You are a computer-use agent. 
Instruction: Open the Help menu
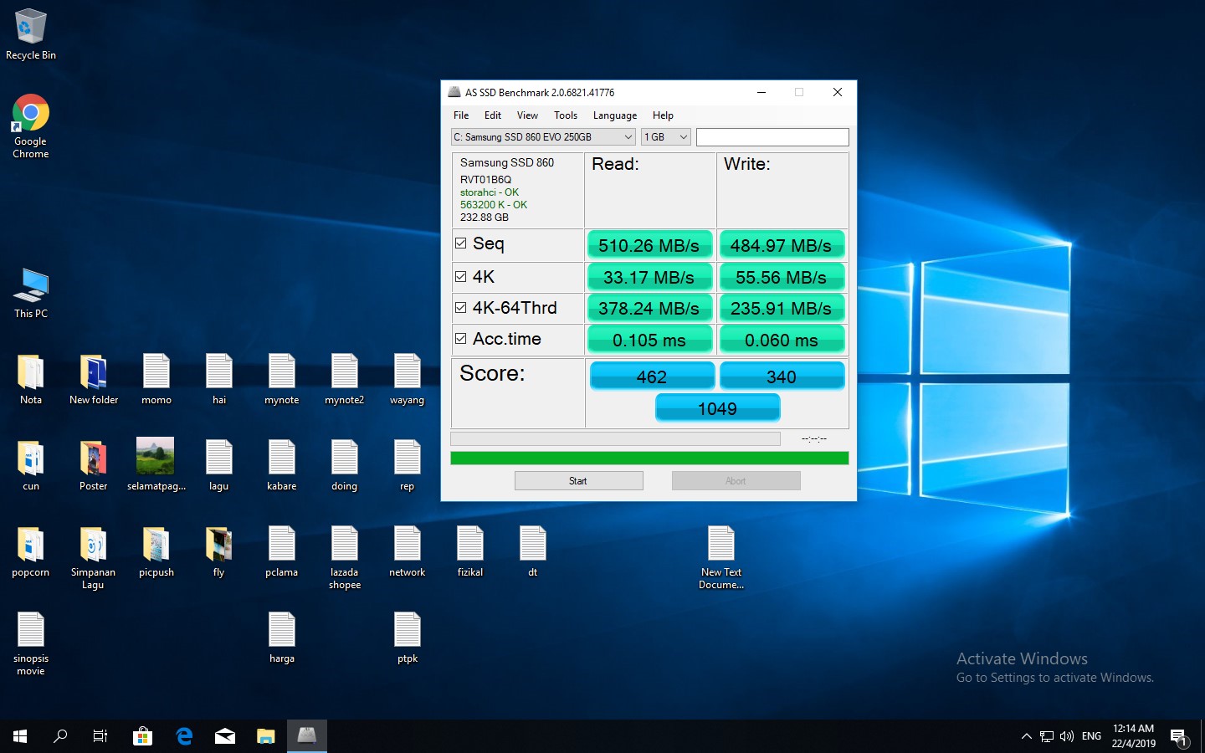[663, 115]
